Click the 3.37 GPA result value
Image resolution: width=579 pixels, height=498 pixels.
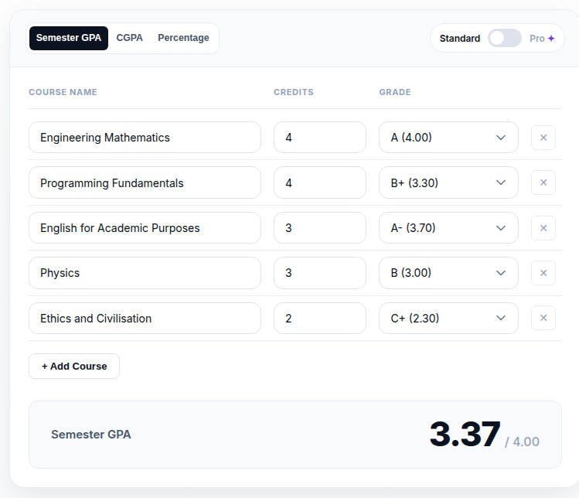465,434
